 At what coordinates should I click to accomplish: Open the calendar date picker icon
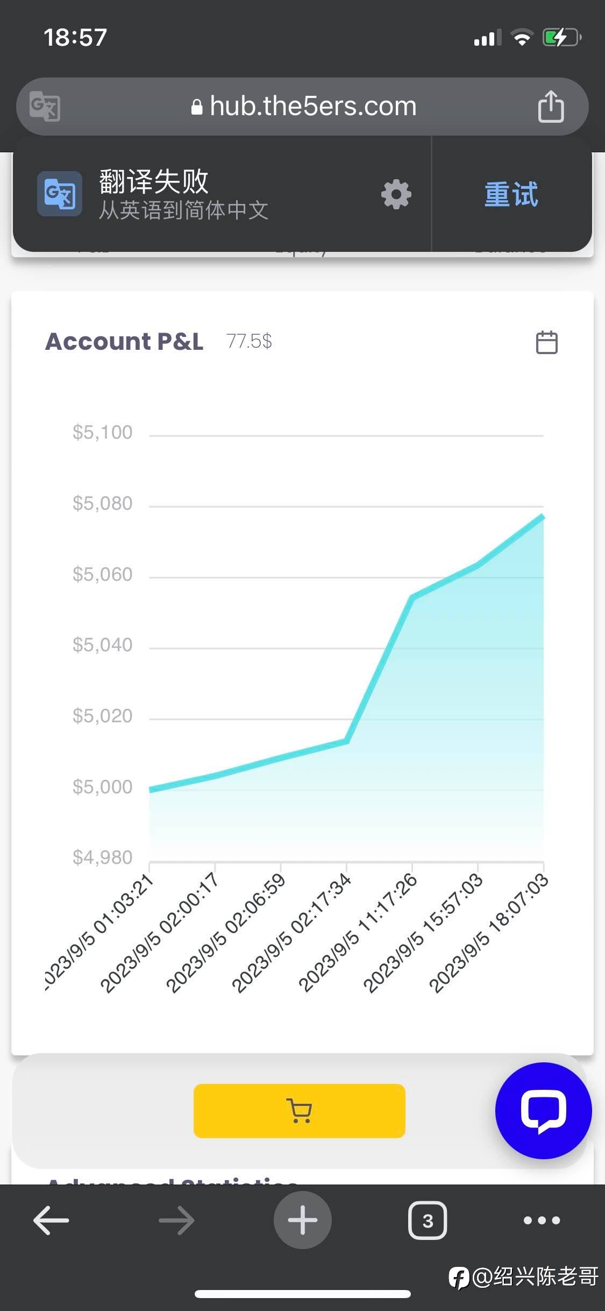point(546,342)
